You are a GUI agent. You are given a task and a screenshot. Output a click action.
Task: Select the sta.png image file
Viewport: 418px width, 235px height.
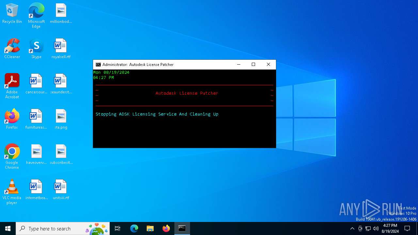coord(61,119)
